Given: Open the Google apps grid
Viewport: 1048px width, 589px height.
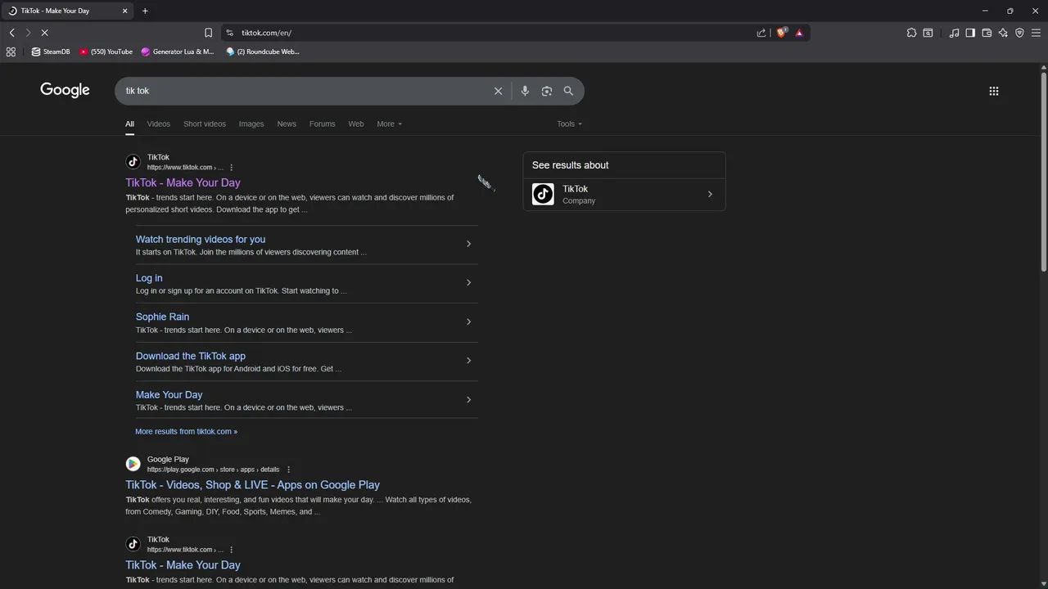Looking at the screenshot, I should click(994, 91).
